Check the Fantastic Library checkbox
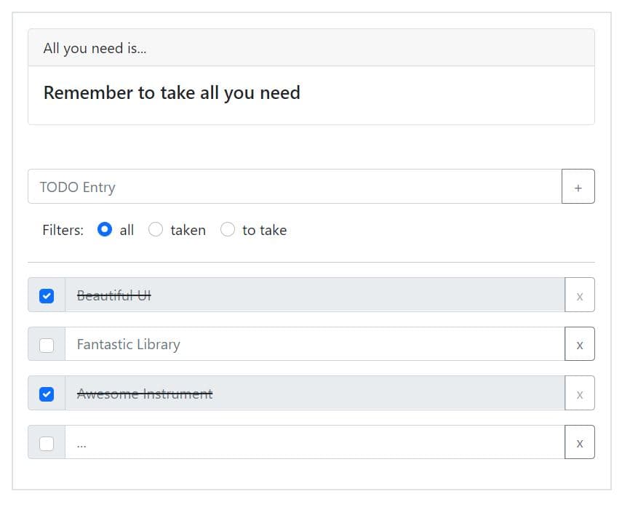The height and width of the screenshot is (518, 638). [47, 345]
